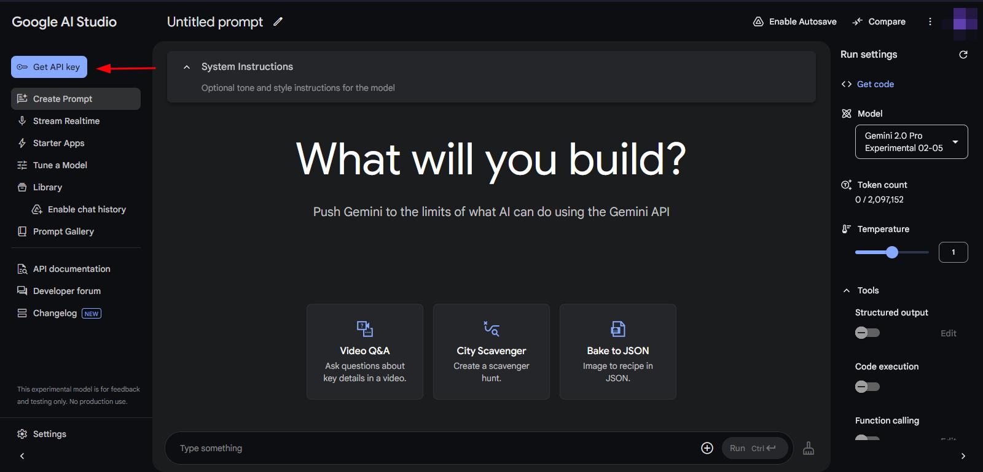
Task: Click the Stream Realtime microphone icon
Action: click(22, 121)
